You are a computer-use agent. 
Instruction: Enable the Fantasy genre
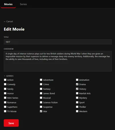tap(41, 89)
